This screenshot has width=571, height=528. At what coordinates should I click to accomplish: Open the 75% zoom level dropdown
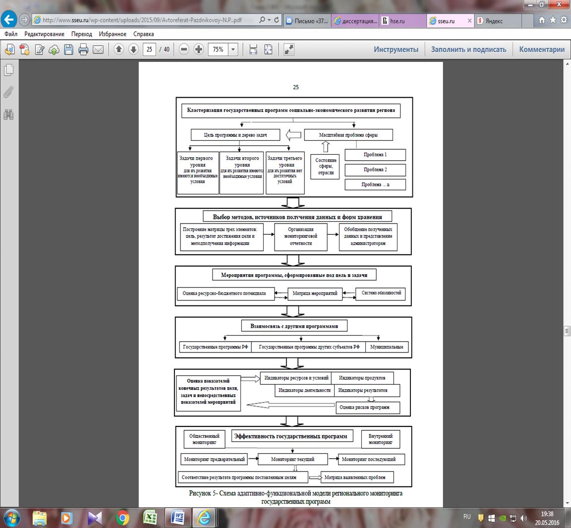tap(233, 50)
